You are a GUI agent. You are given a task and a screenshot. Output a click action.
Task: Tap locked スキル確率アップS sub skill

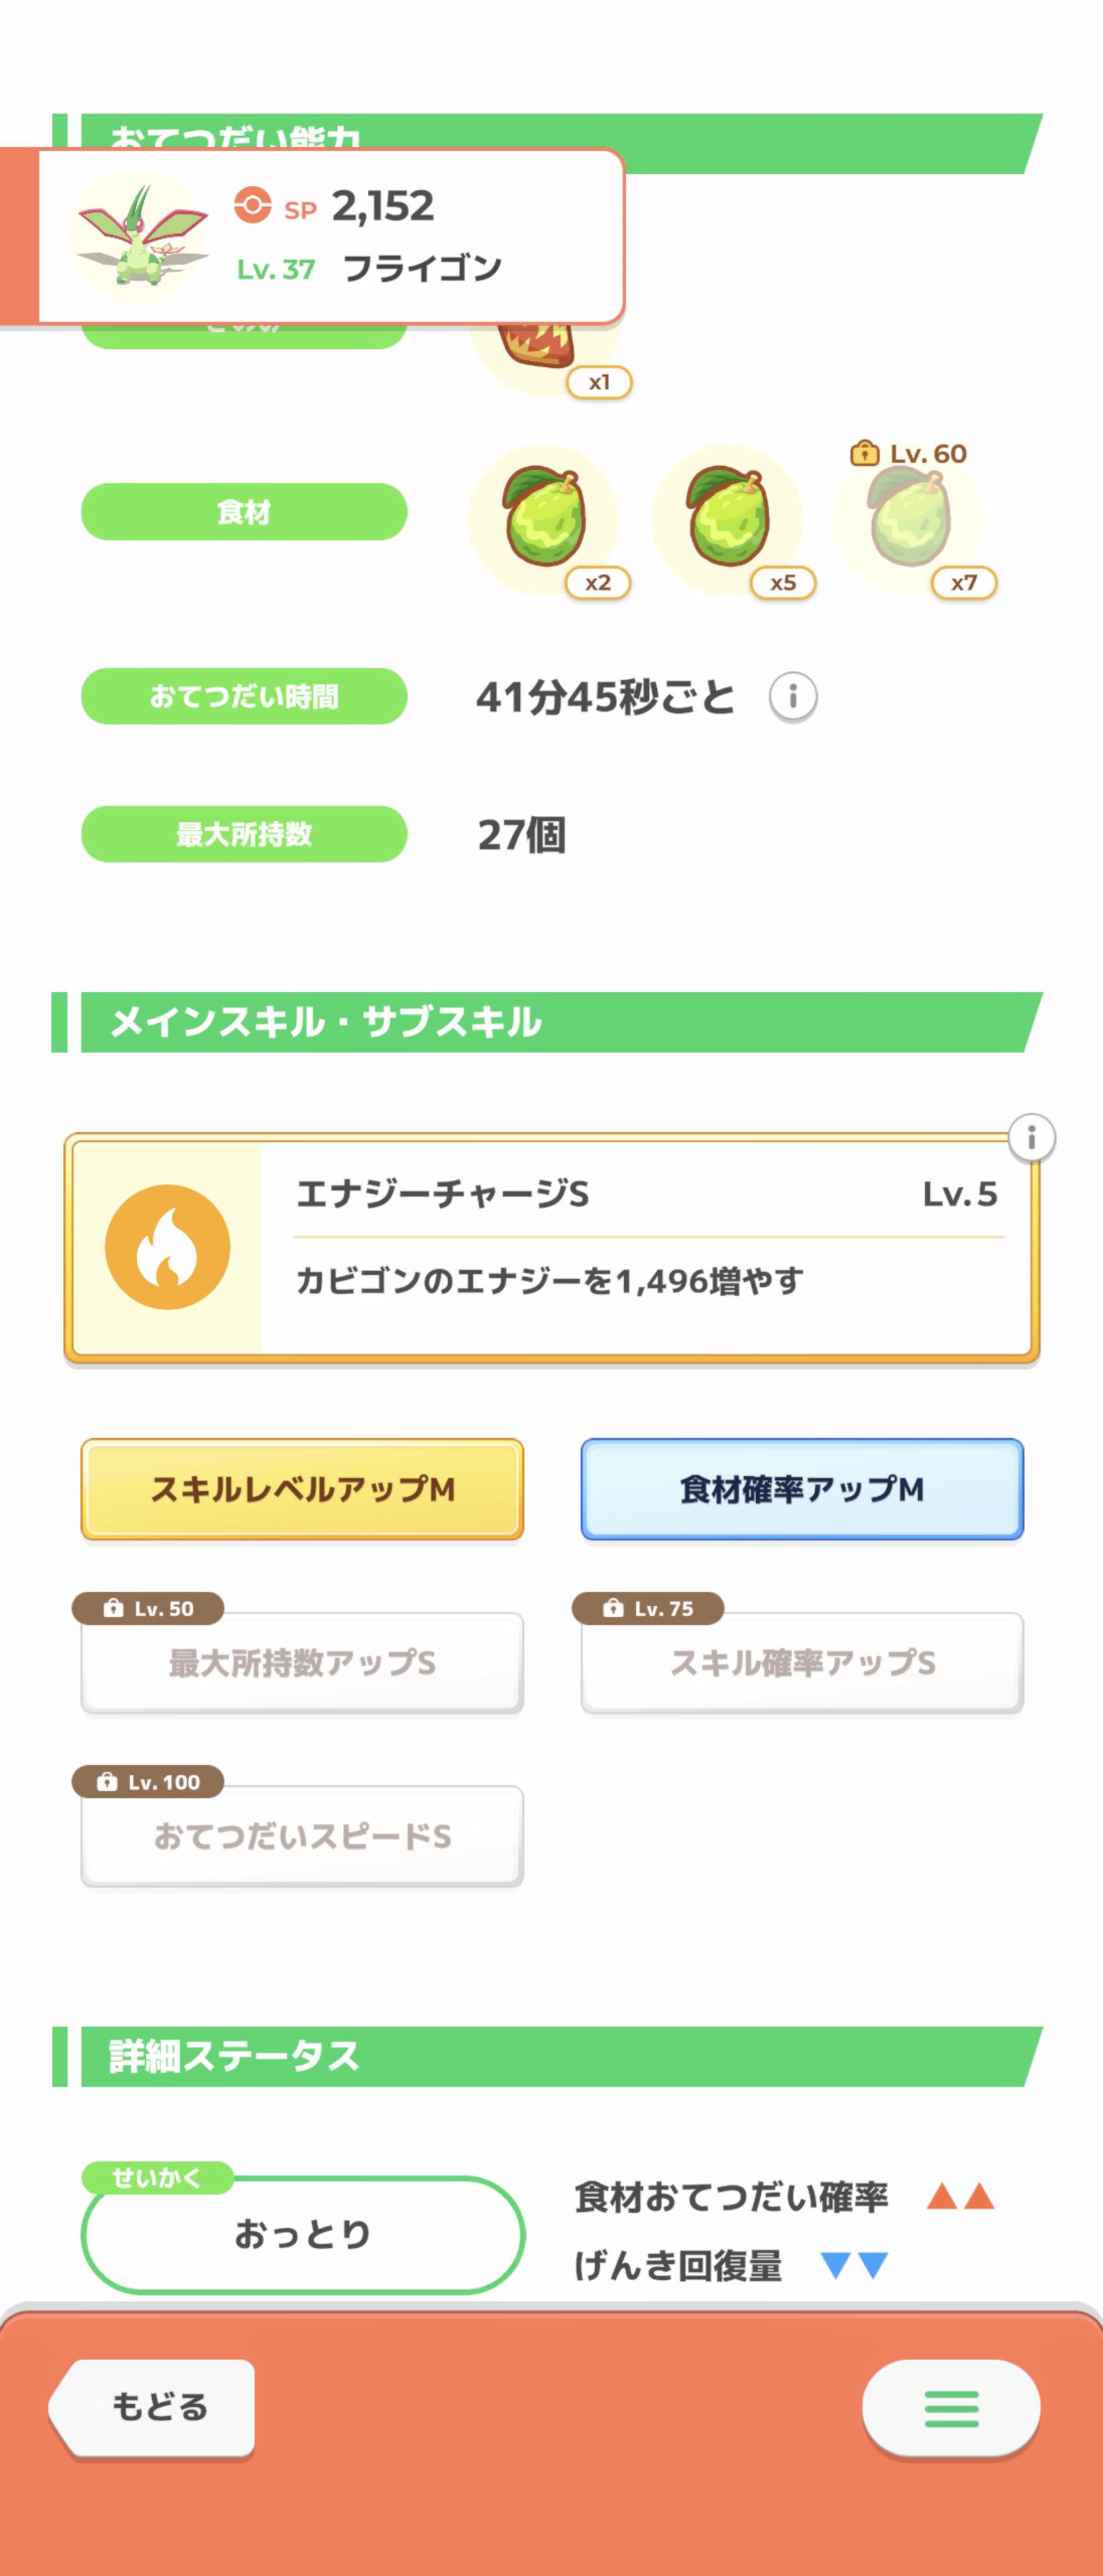802,1662
